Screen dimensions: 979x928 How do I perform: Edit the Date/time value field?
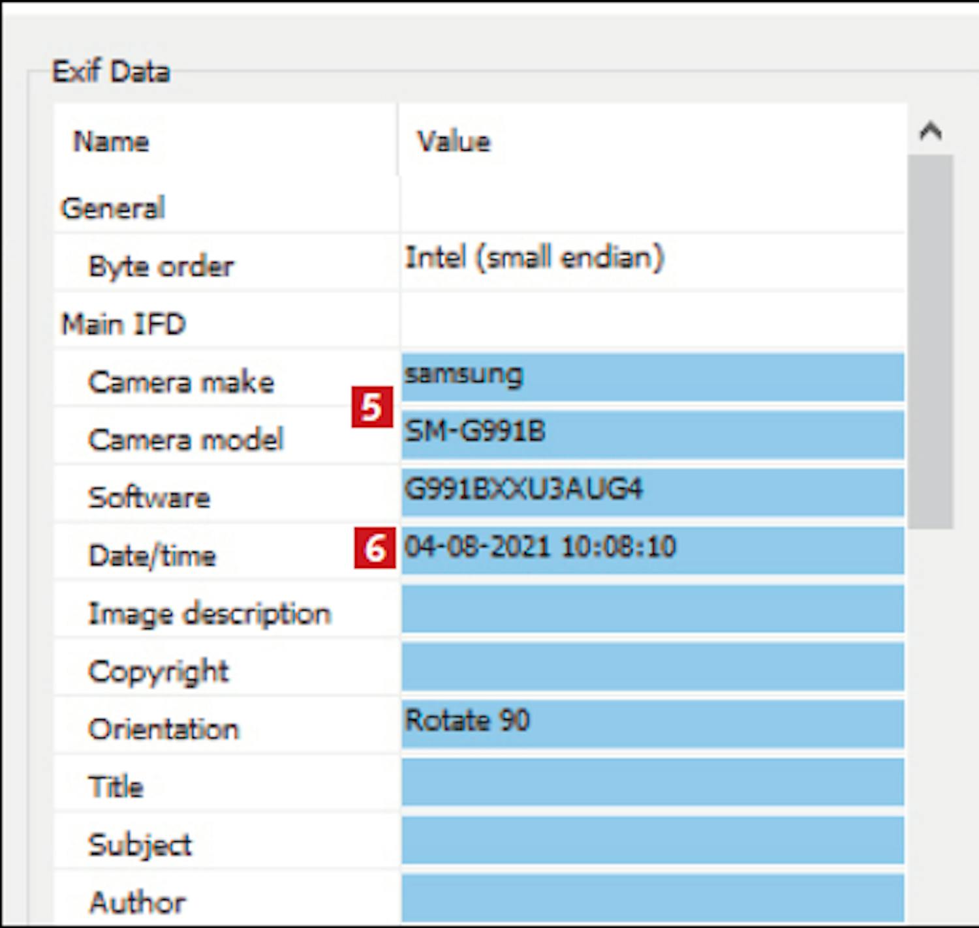[x=653, y=550]
